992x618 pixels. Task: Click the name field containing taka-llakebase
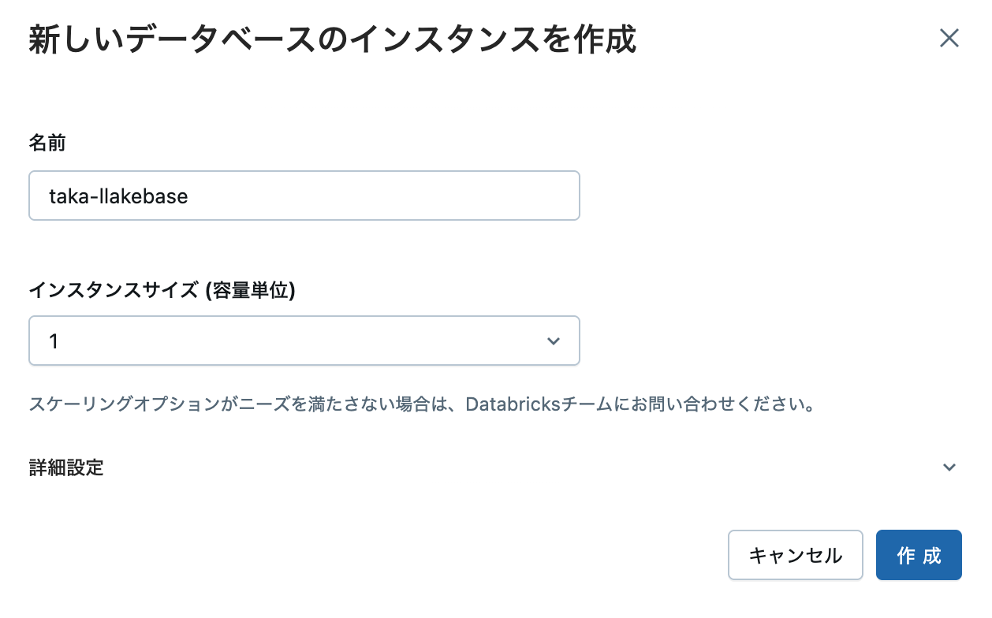click(x=304, y=195)
